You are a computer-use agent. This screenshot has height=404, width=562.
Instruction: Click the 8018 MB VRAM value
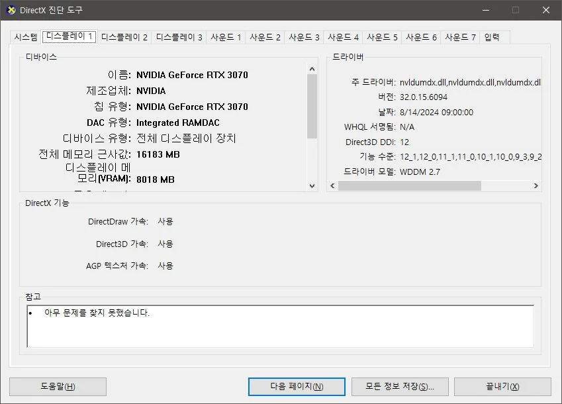156,179
